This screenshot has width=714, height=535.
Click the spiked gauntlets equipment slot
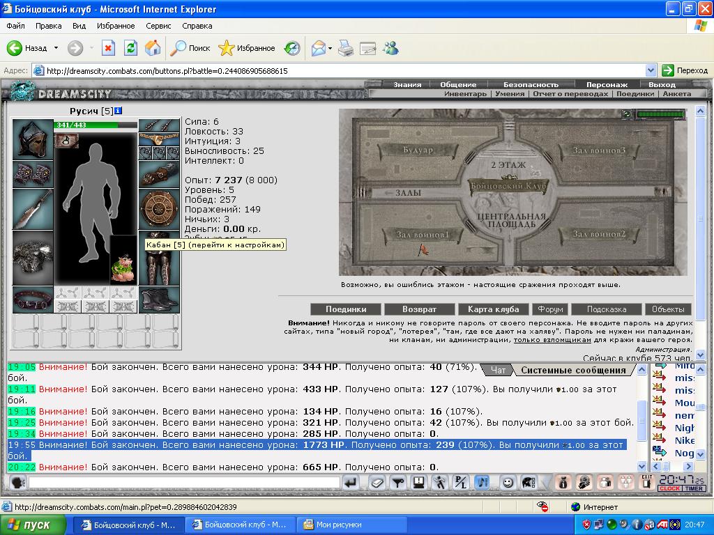tap(33, 174)
